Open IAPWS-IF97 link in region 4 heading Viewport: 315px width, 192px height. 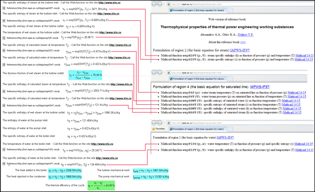260,87
